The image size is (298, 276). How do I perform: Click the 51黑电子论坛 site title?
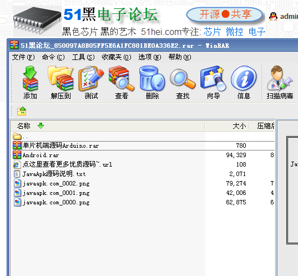pos(110,14)
